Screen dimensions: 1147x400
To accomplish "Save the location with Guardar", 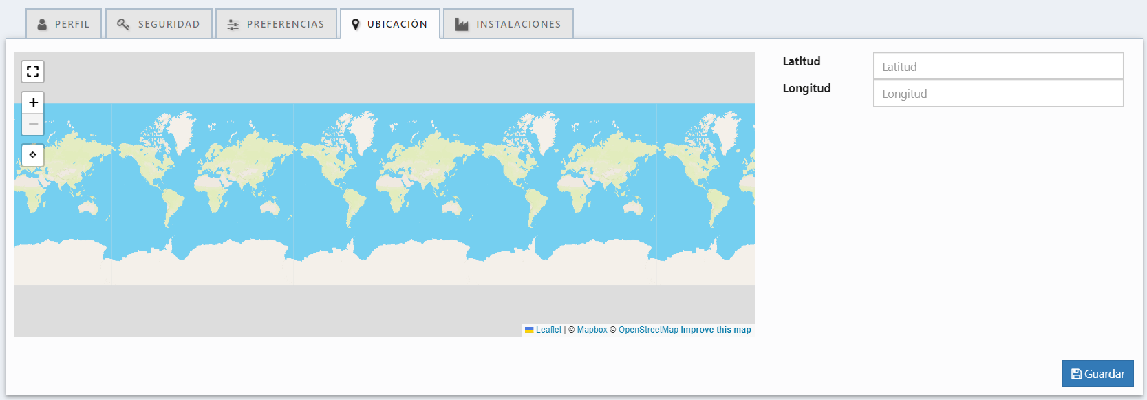I will (x=1097, y=374).
